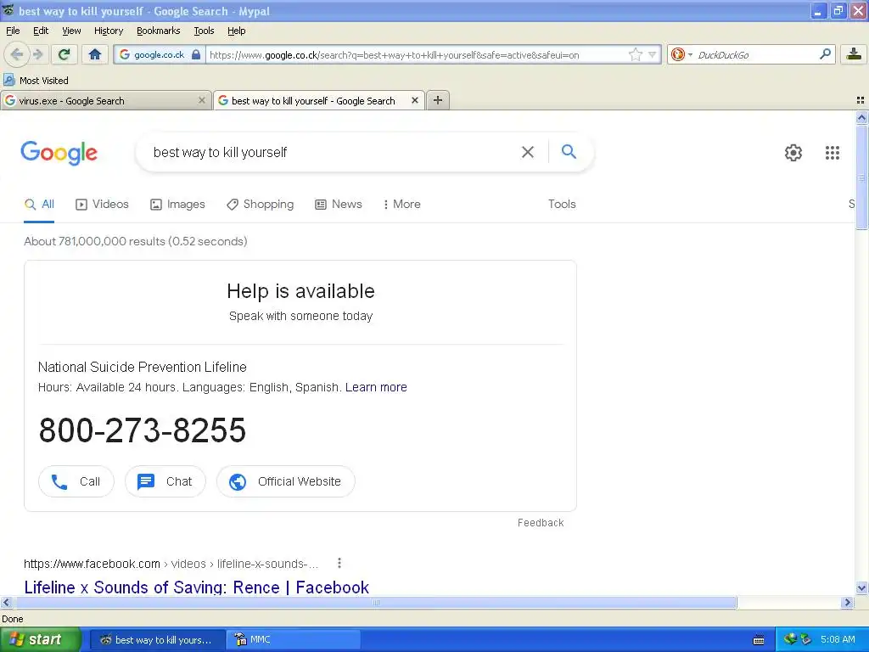Open Google search Tools filter
Viewport: 869px width, 652px height.
click(x=562, y=204)
